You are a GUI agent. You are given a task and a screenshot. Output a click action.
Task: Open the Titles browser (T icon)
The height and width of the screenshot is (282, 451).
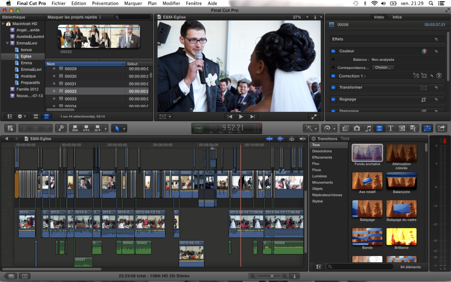[x=390, y=128]
